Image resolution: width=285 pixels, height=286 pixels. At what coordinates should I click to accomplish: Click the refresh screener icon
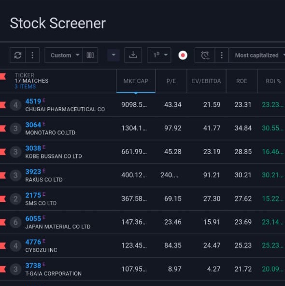coord(18,55)
